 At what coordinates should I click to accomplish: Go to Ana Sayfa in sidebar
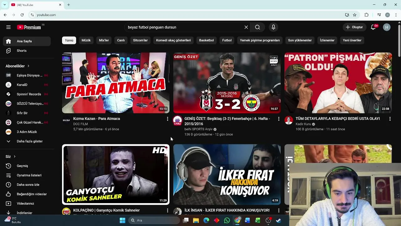pos(27,41)
